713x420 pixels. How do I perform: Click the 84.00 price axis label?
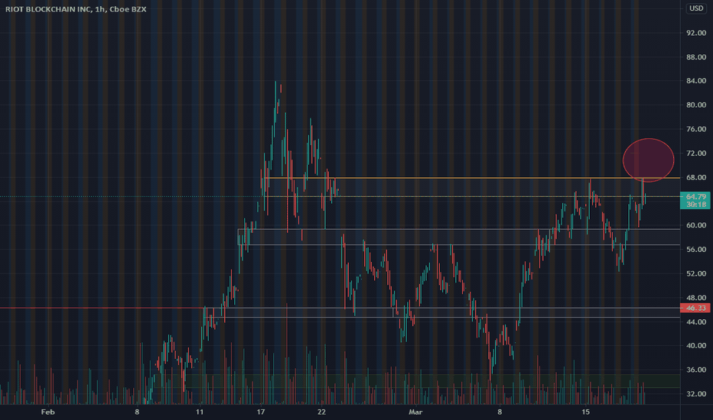(x=696, y=81)
